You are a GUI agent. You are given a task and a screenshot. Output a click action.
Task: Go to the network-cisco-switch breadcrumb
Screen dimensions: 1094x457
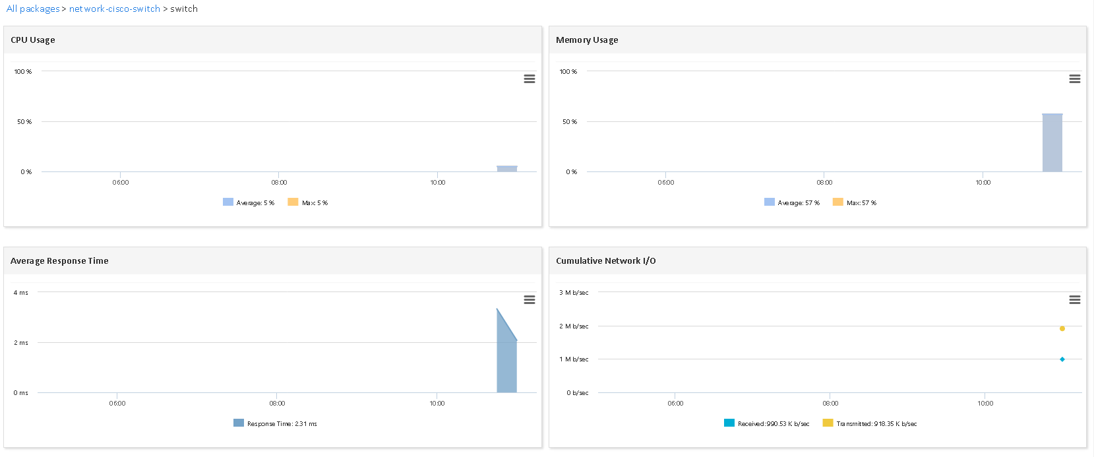tap(115, 9)
